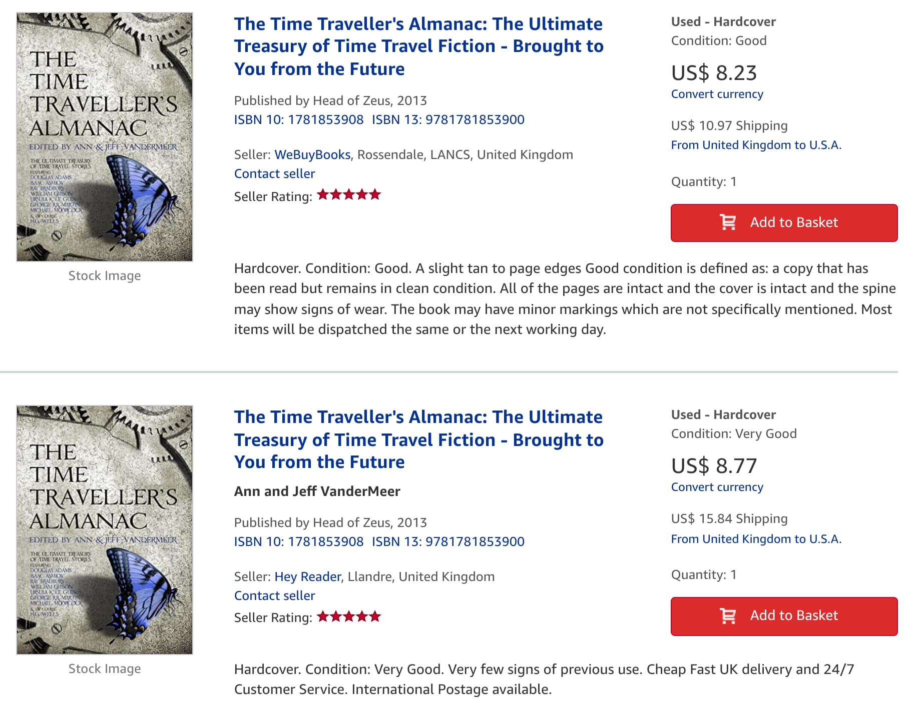Click first listing's seller rating stars
912x714 pixels.
[x=349, y=195]
